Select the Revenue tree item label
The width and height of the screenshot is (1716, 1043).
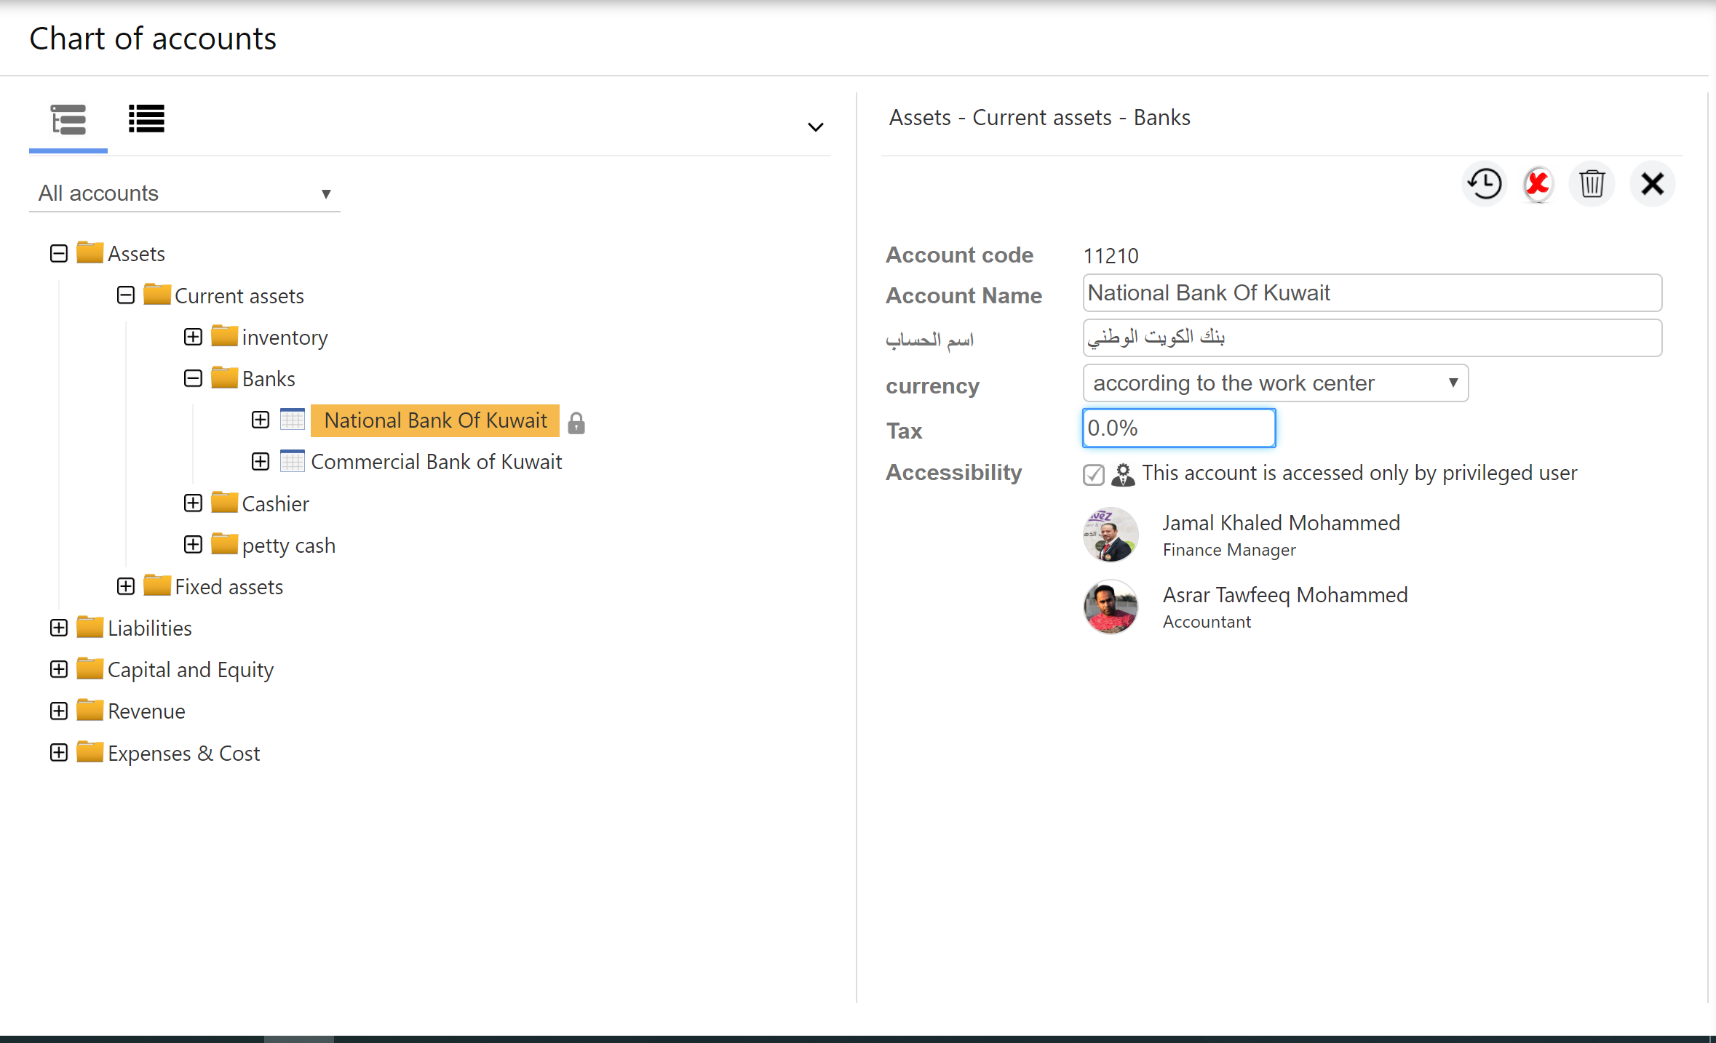147,711
